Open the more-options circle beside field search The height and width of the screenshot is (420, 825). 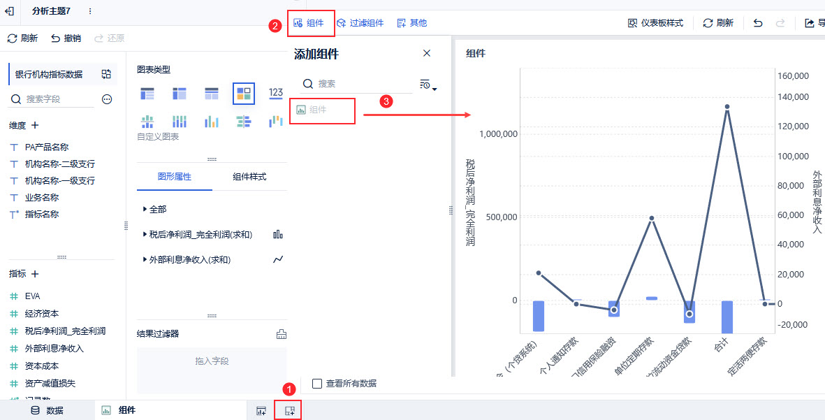(108, 99)
